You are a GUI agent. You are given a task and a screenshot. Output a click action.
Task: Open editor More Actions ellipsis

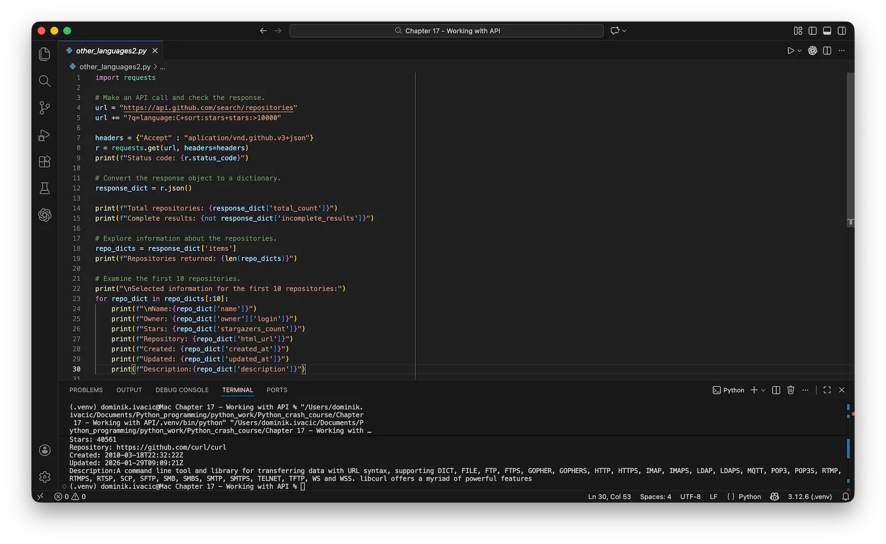842,50
